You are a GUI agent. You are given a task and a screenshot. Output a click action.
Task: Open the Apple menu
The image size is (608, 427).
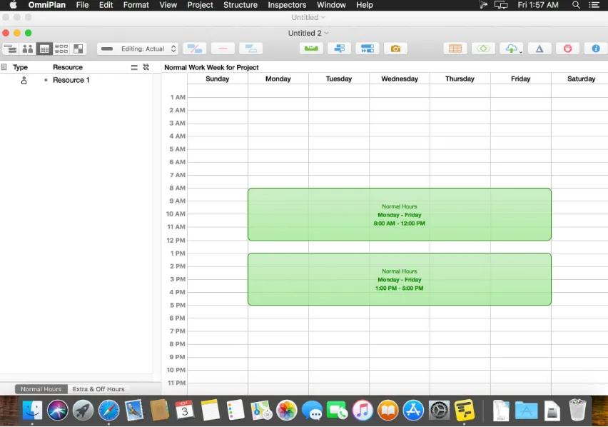pyautogui.click(x=13, y=5)
